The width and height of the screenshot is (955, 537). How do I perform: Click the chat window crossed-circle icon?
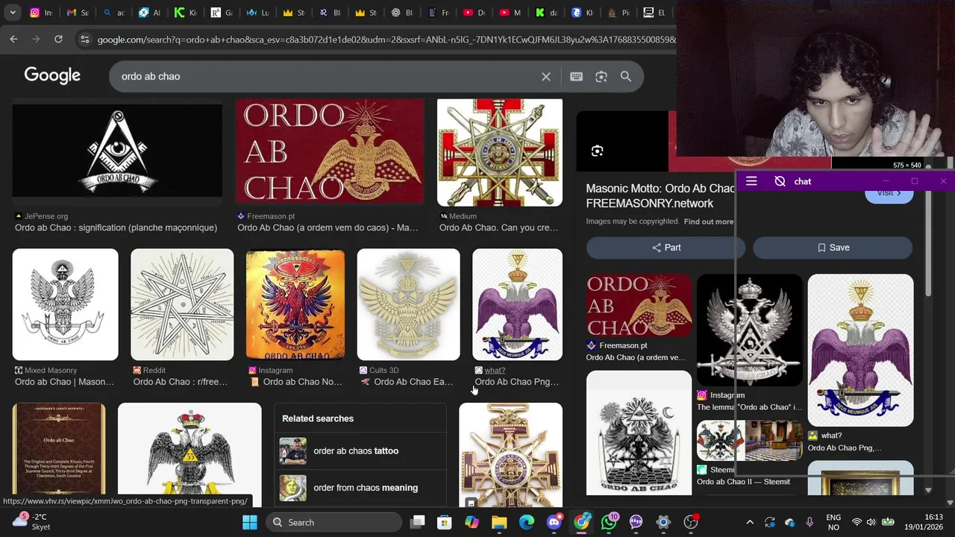[x=780, y=181]
